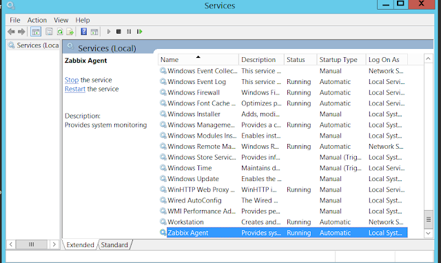Click the Restart Service icon
Image resolution: width=441 pixels, height=263 pixels.
[139, 32]
